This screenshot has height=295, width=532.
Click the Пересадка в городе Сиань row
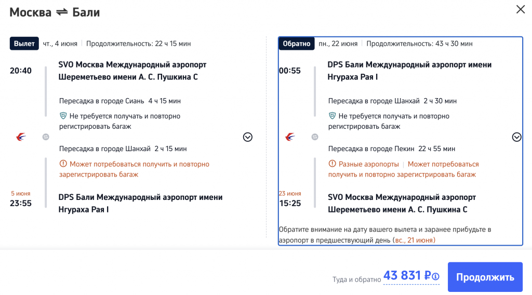[x=120, y=101]
